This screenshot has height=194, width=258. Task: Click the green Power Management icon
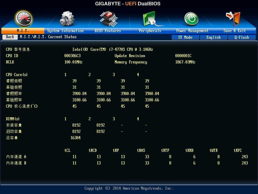pyautogui.click(x=191, y=19)
